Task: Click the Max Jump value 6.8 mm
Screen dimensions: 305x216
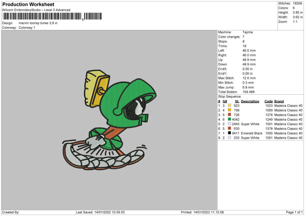Action: 248,87
